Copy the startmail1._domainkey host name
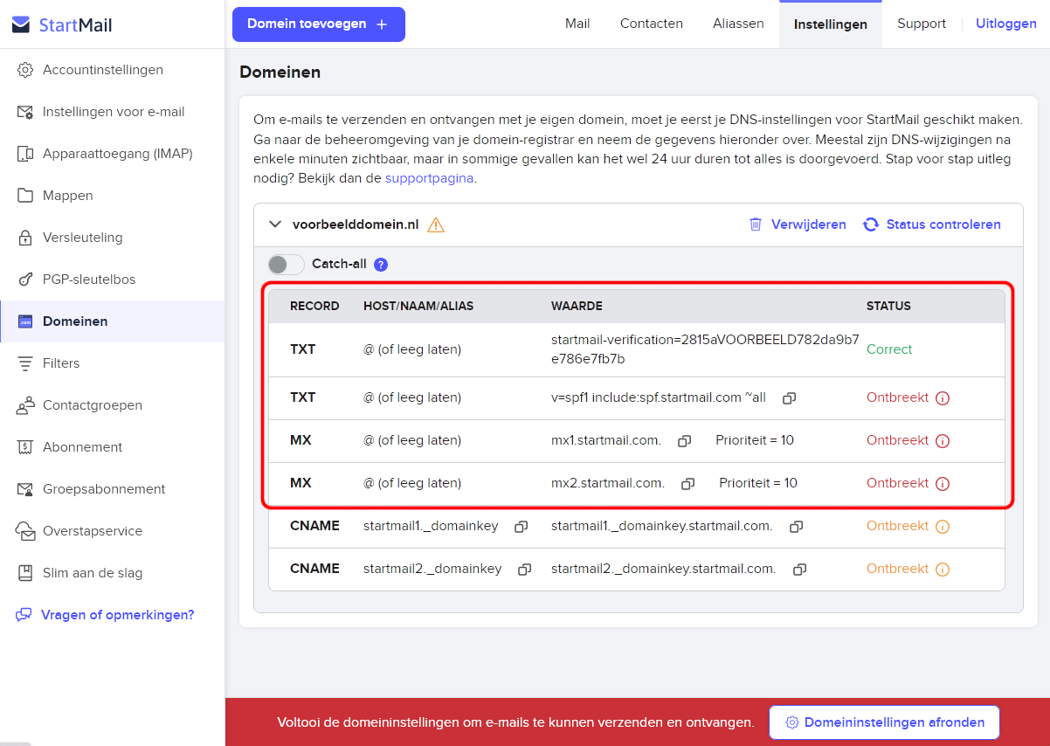 pyautogui.click(x=521, y=527)
